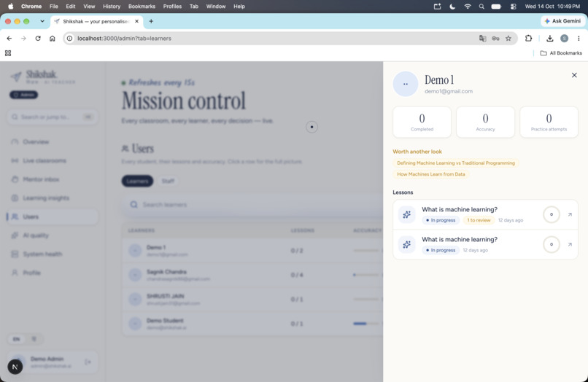This screenshot has width=588, height=382.
Task: Click Shikshak logo in sidebar
Action: [x=42, y=76]
